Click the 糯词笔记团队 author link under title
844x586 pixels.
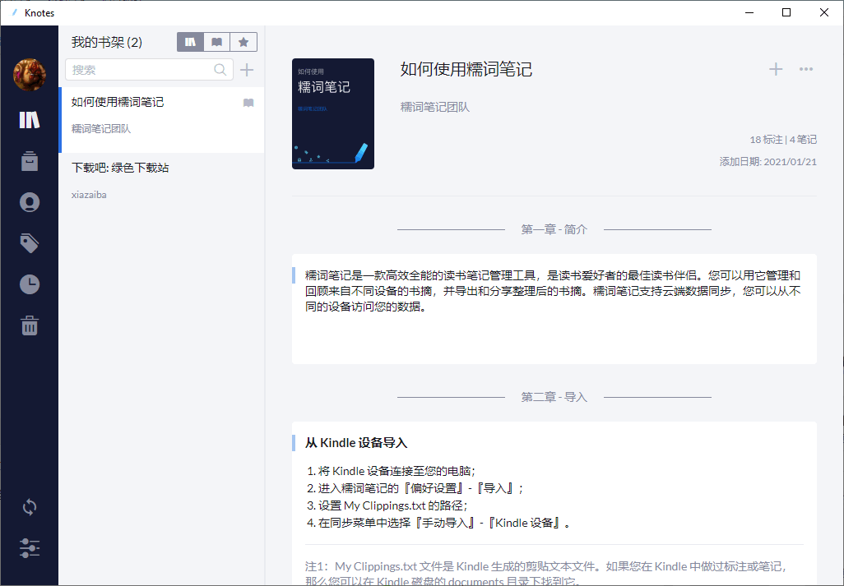[x=435, y=107]
